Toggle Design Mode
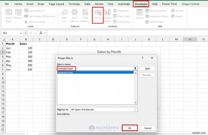The image size is (208, 135). [x=107, y=15]
